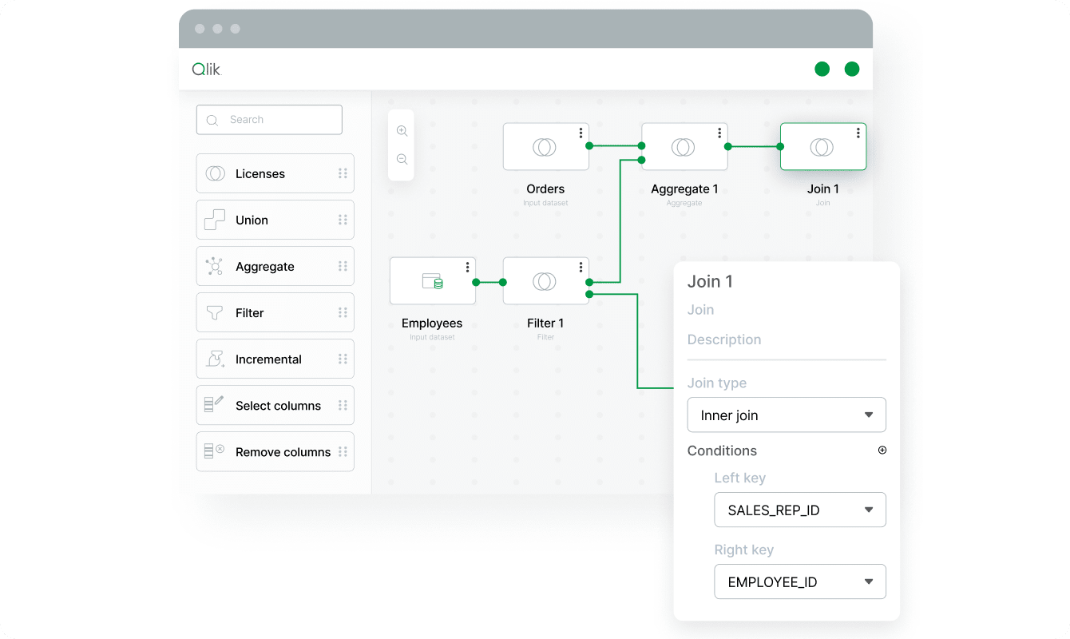Select the Filter 1 node on canvas
This screenshot has height=639, width=1070.
545,281
